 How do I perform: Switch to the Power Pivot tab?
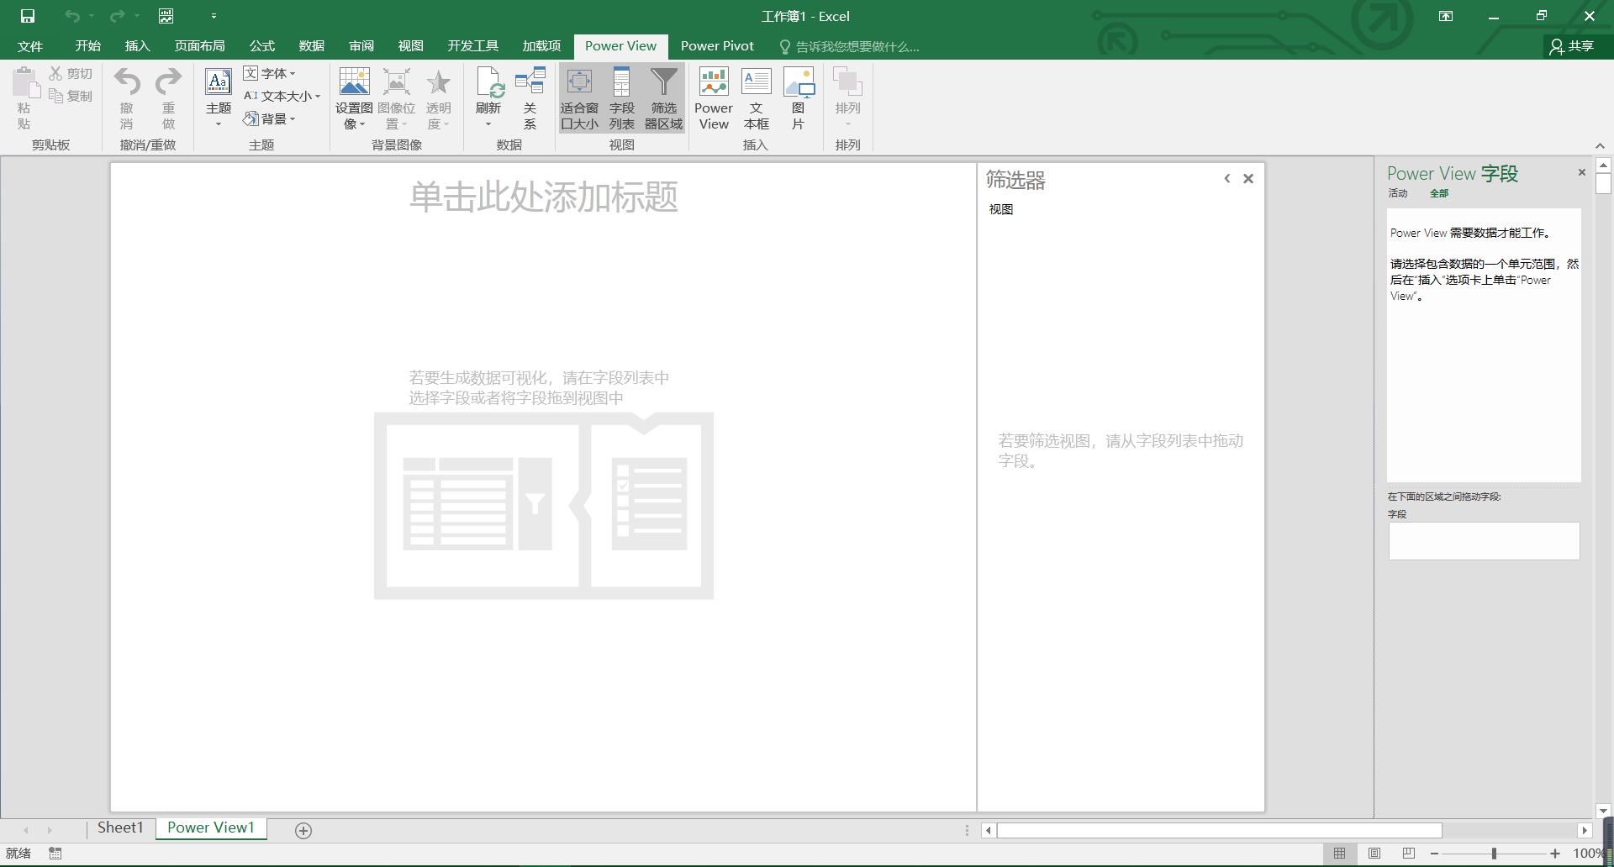click(x=717, y=46)
